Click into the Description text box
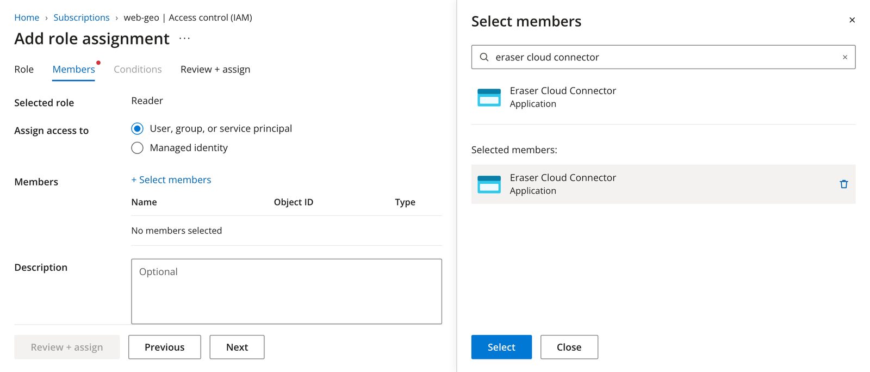This screenshot has width=870, height=372. point(287,292)
